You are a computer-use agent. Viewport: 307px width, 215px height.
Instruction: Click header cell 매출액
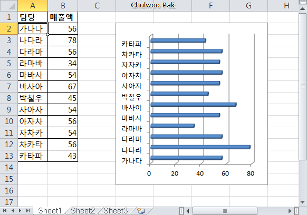(x=63, y=17)
